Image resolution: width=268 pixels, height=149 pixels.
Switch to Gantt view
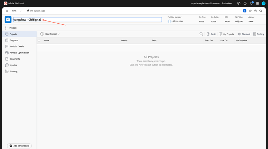coord(211,34)
